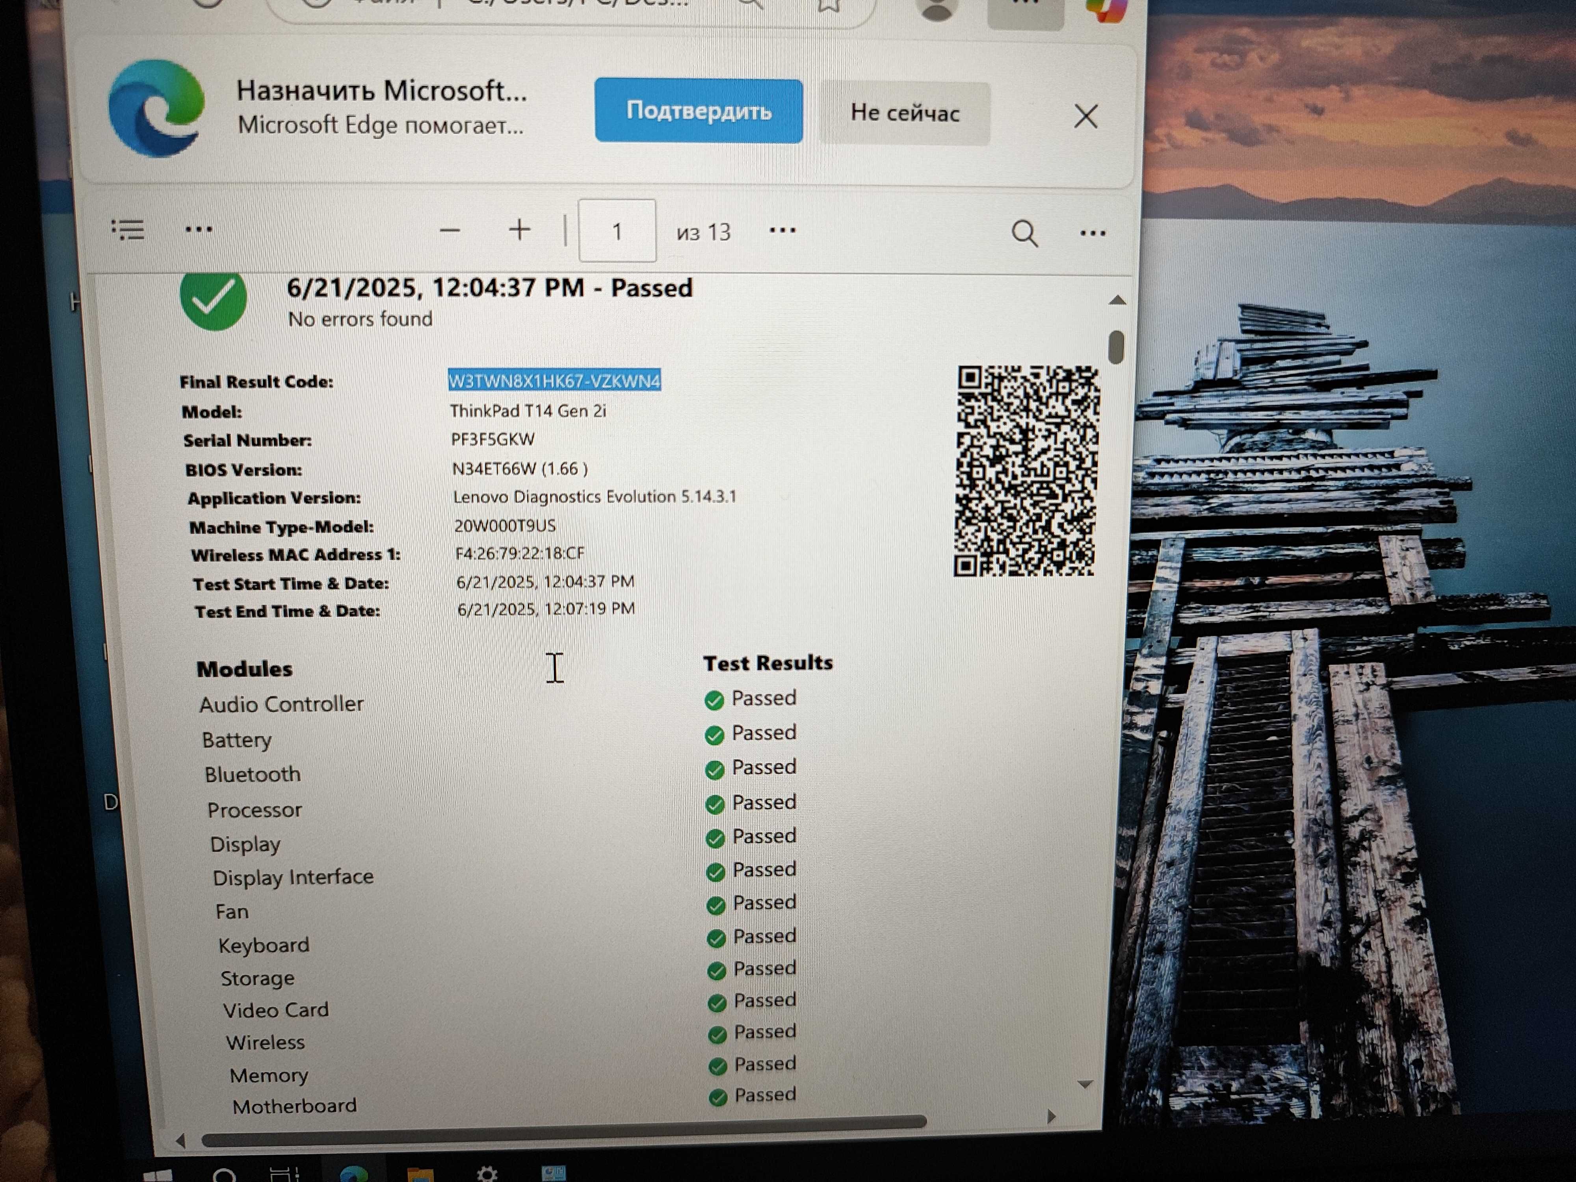
Task: Close the Microsoft Edge default browser prompt
Action: pos(1086,116)
